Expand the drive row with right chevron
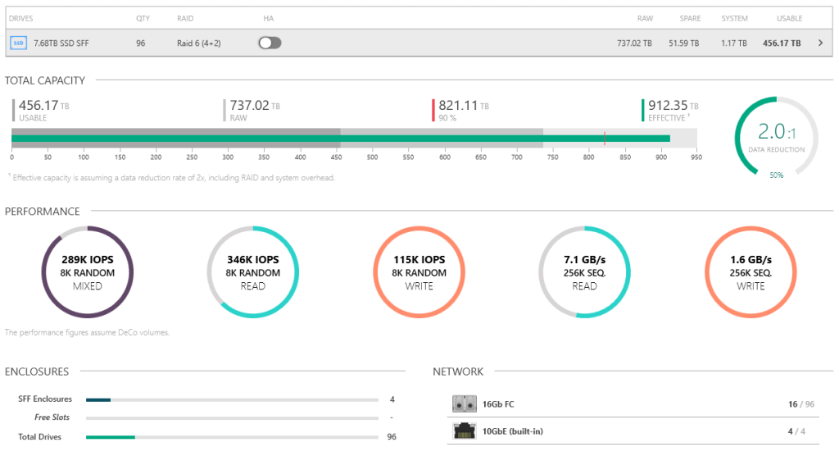Image resolution: width=839 pixels, height=456 pixels. (820, 43)
